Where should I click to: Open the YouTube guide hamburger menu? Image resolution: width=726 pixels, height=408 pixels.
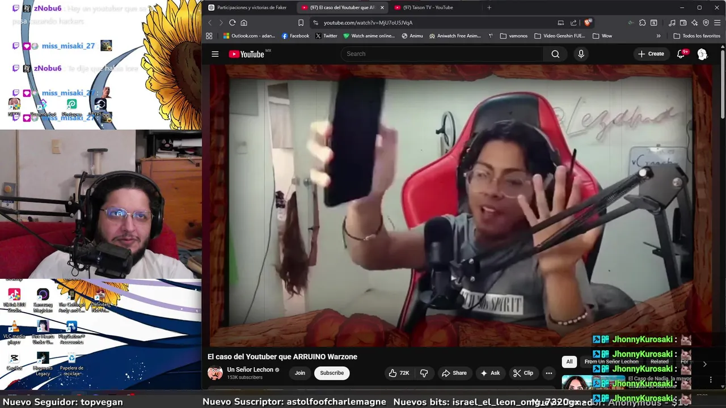pos(215,54)
